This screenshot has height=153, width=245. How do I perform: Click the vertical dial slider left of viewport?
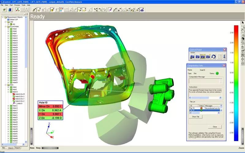32,136
